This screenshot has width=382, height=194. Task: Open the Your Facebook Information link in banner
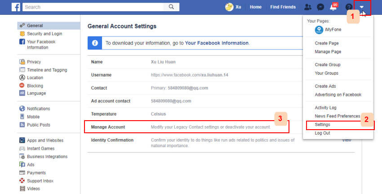coord(217,43)
